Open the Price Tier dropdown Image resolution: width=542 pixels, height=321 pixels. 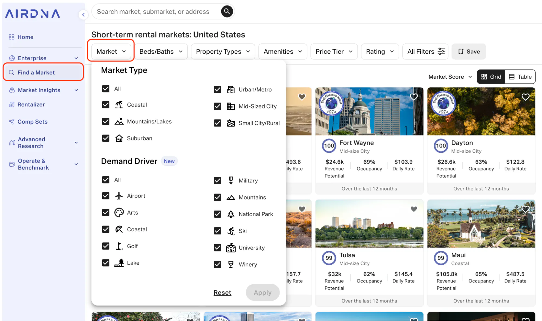(334, 52)
